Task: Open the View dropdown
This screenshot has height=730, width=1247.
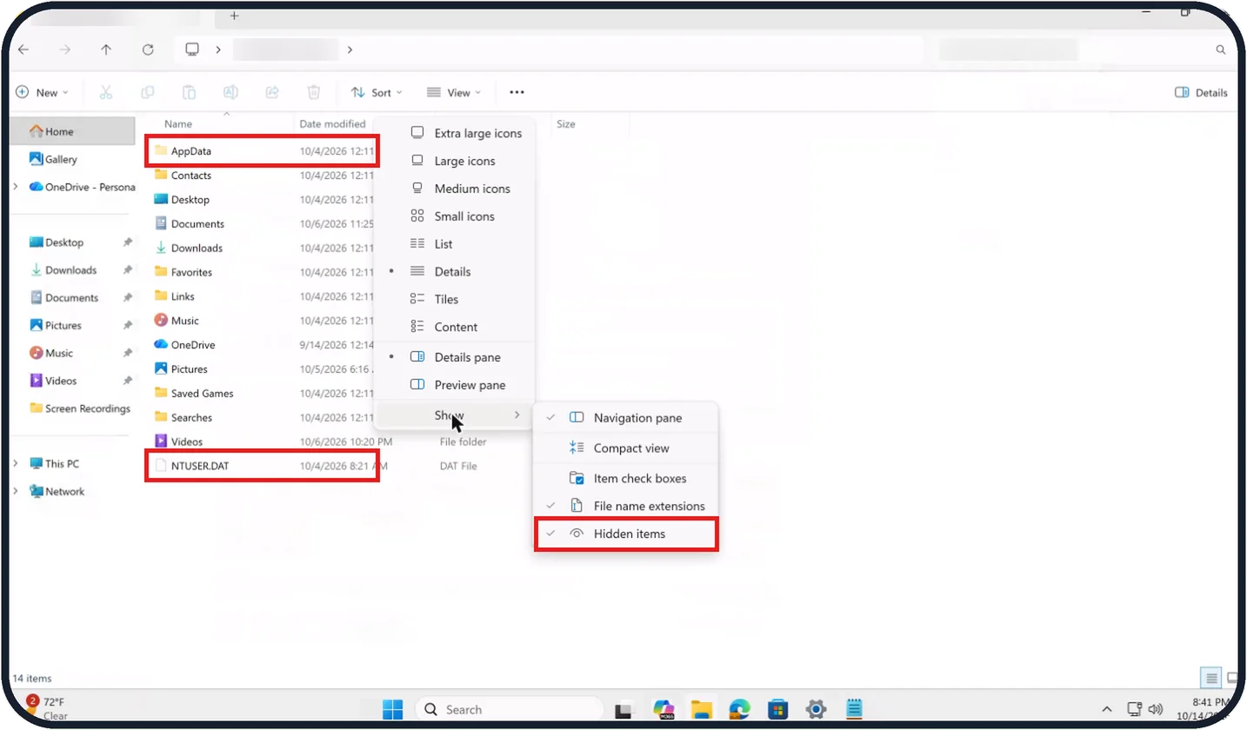Action: pyautogui.click(x=454, y=92)
